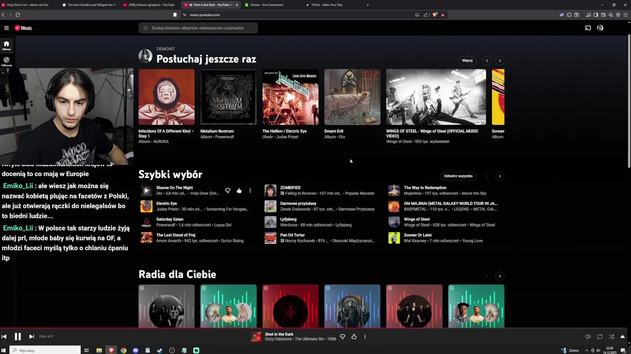Open the Brave wallet icon
The height and width of the screenshot is (354, 631).
click(603, 15)
